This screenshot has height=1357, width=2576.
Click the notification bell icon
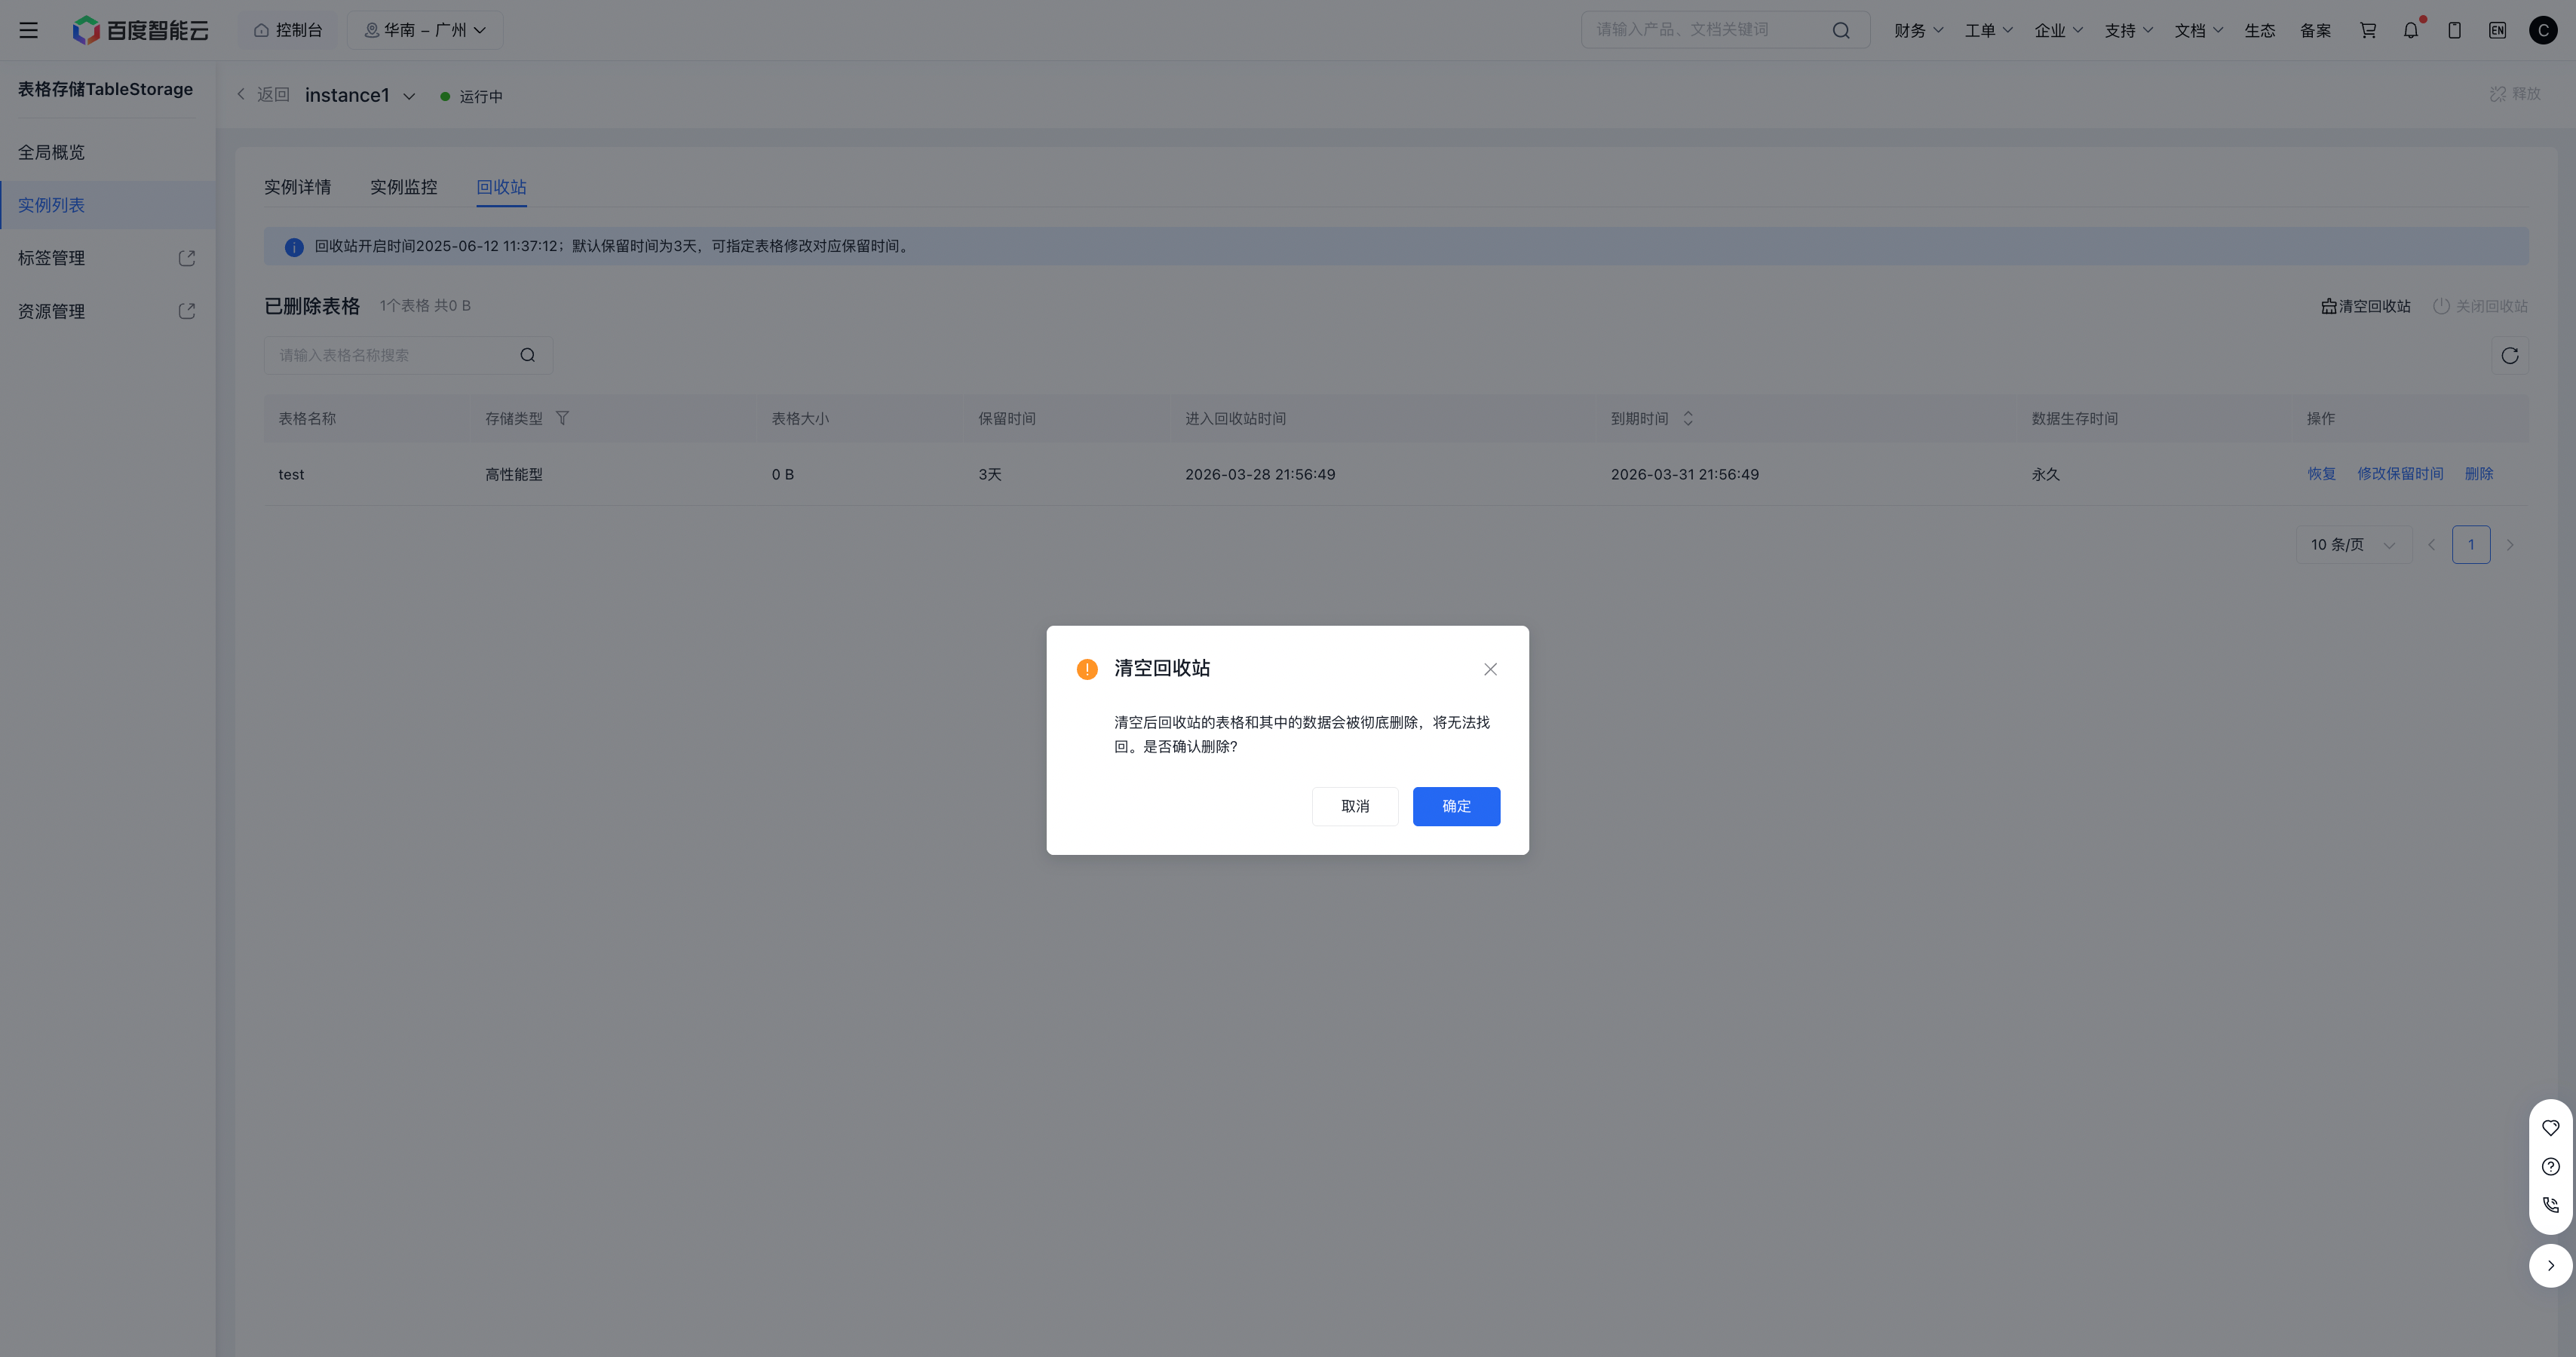point(2410,30)
